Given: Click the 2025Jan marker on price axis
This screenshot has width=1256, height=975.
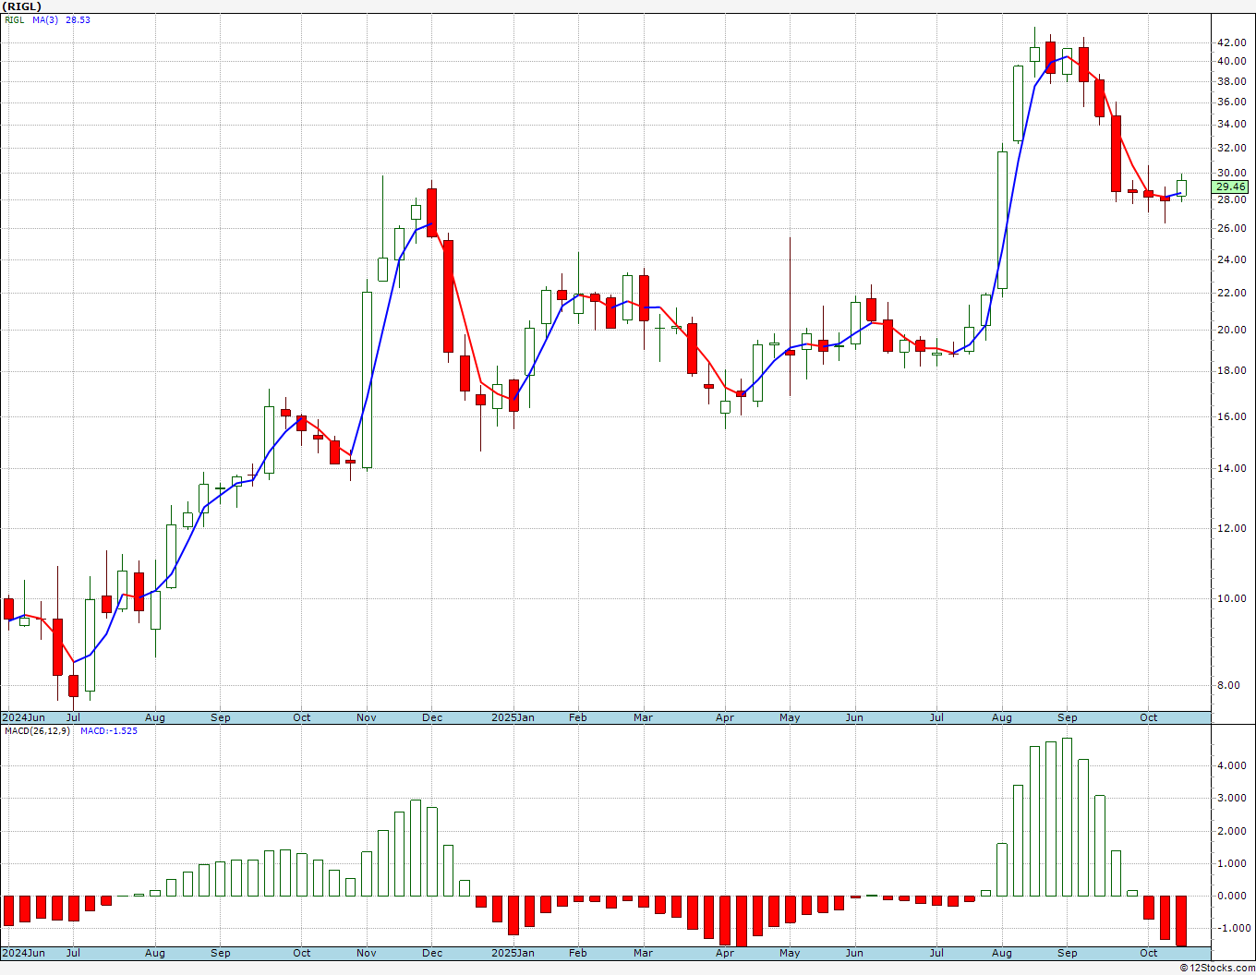Looking at the screenshot, I should click(513, 717).
